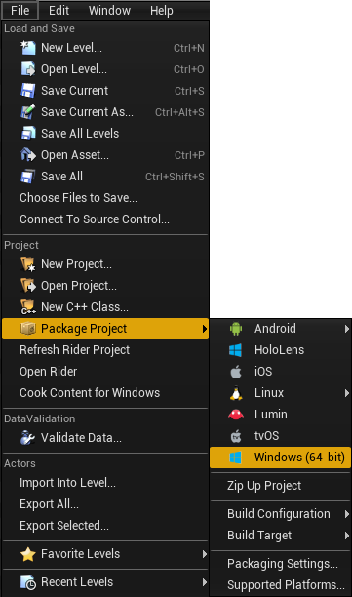Image resolution: width=352 pixels, height=597 pixels.
Task: Click the New C++ Class icon
Action: (x=27, y=307)
